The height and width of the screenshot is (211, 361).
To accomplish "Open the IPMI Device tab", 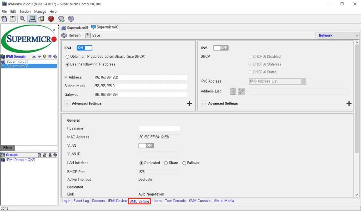I will click(x=117, y=201).
